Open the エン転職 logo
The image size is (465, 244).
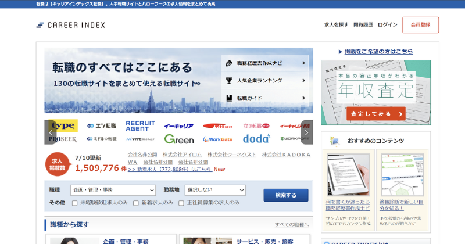coord(102,126)
